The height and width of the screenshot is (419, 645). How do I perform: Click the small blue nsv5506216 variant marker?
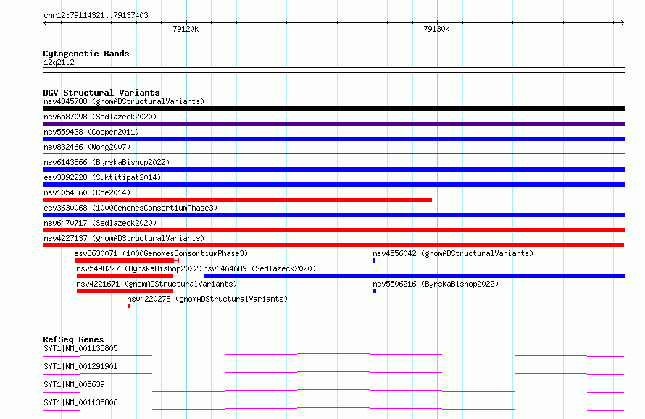coord(375,291)
